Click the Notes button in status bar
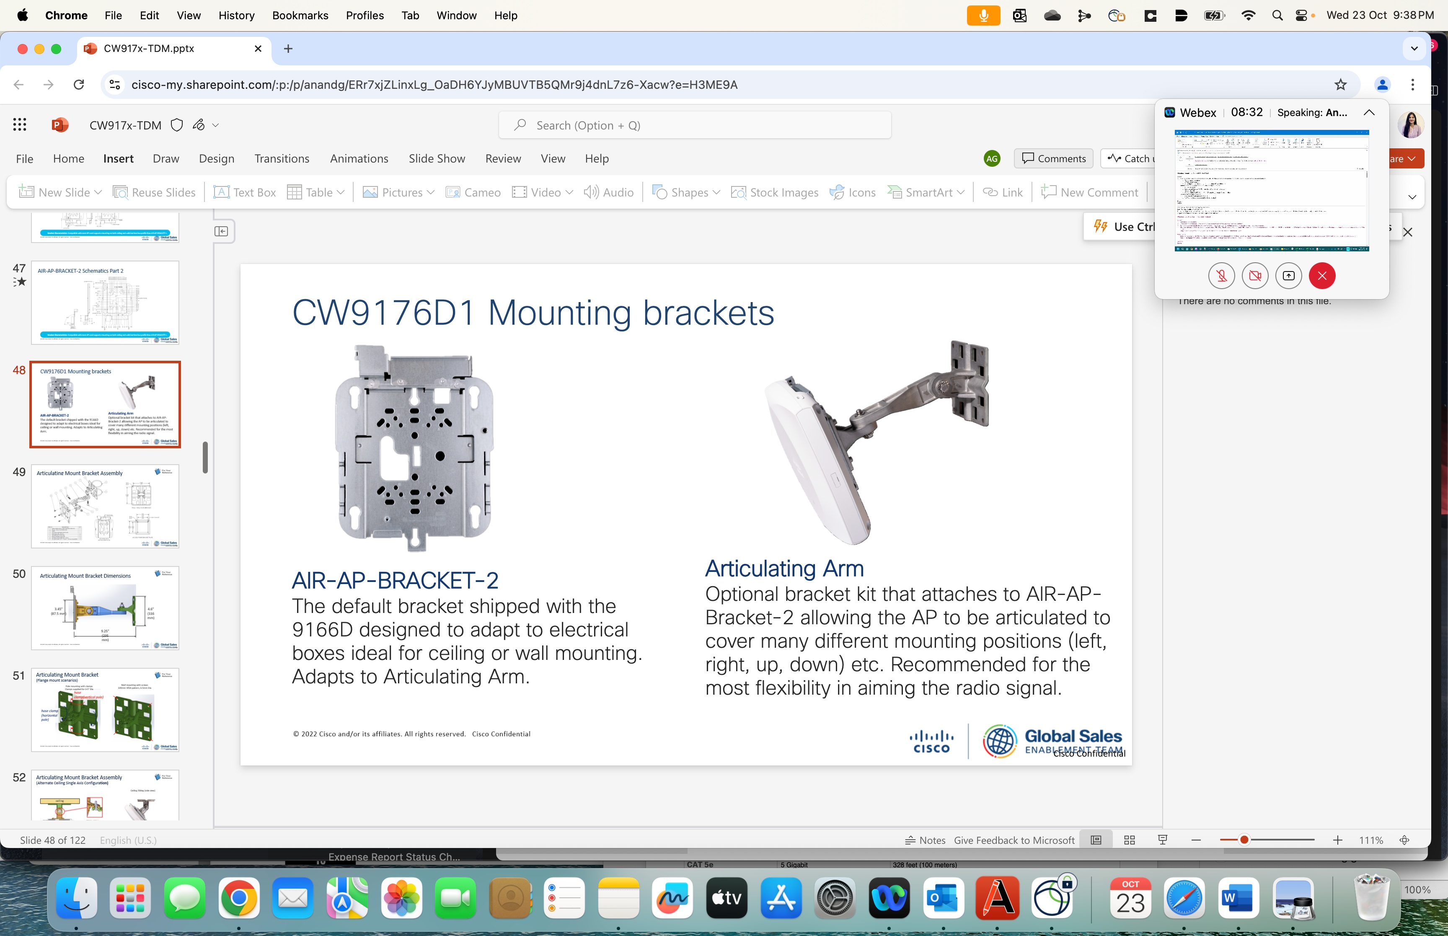The width and height of the screenshot is (1448, 936). tap(925, 839)
